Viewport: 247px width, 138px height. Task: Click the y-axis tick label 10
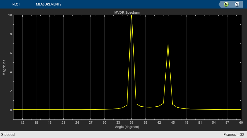10,15
